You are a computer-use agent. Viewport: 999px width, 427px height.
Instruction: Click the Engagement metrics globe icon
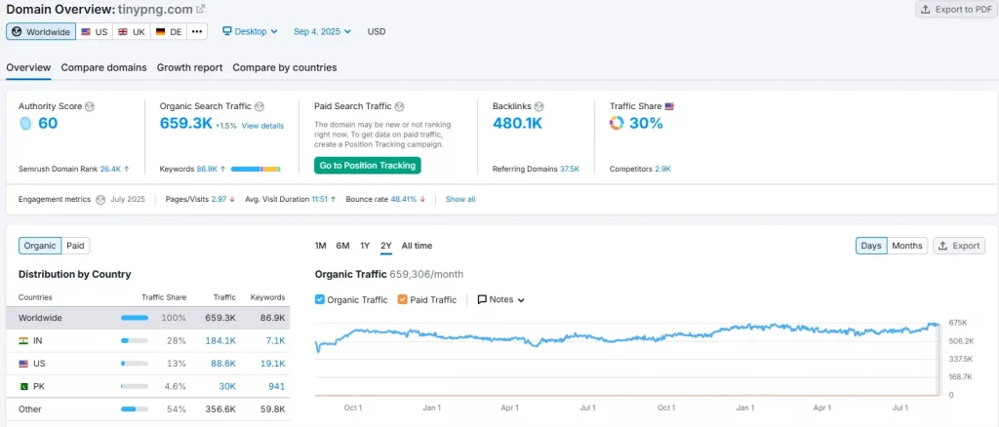click(100, 199)
